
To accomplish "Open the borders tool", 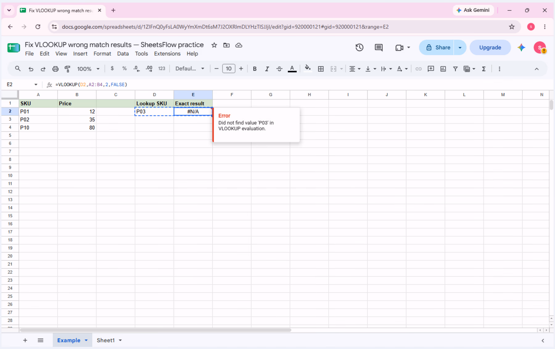I will pyautogui.click(x=321, y=69).
